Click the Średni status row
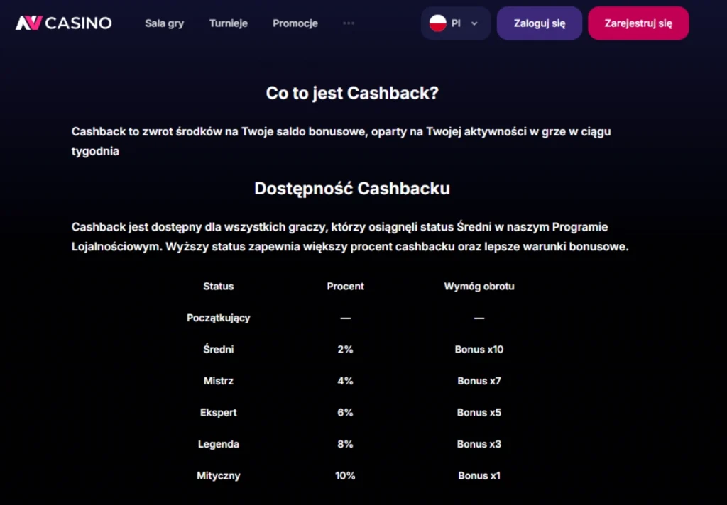 [218, 349]
